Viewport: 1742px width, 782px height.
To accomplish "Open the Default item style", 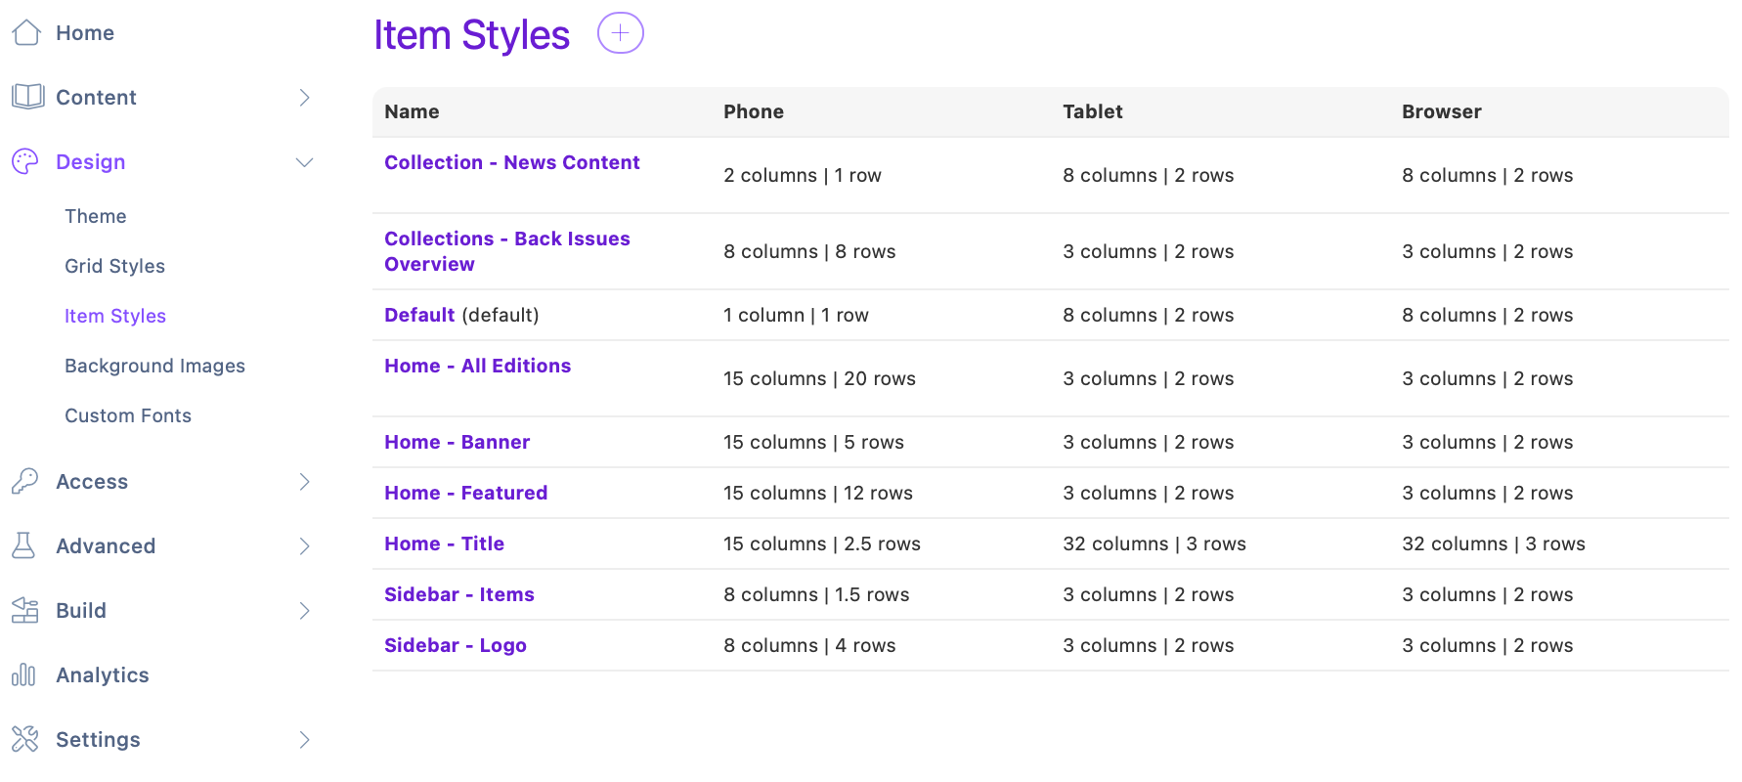I will 419,315.
